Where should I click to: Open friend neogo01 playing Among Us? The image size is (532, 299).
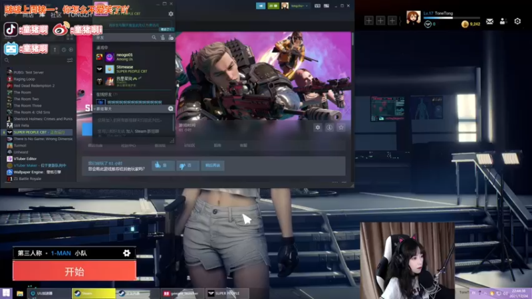click(134, 57)
